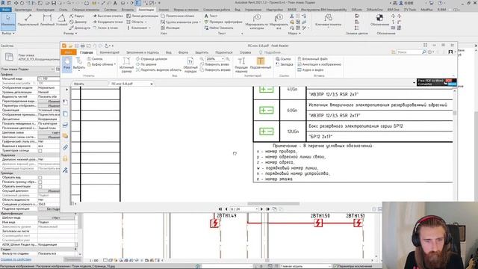
Task: Click the Radius (Радиус) dimension tool
Action: (77, 16)
